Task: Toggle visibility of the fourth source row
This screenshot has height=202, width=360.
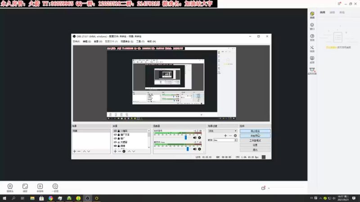Action: point(115,142)
